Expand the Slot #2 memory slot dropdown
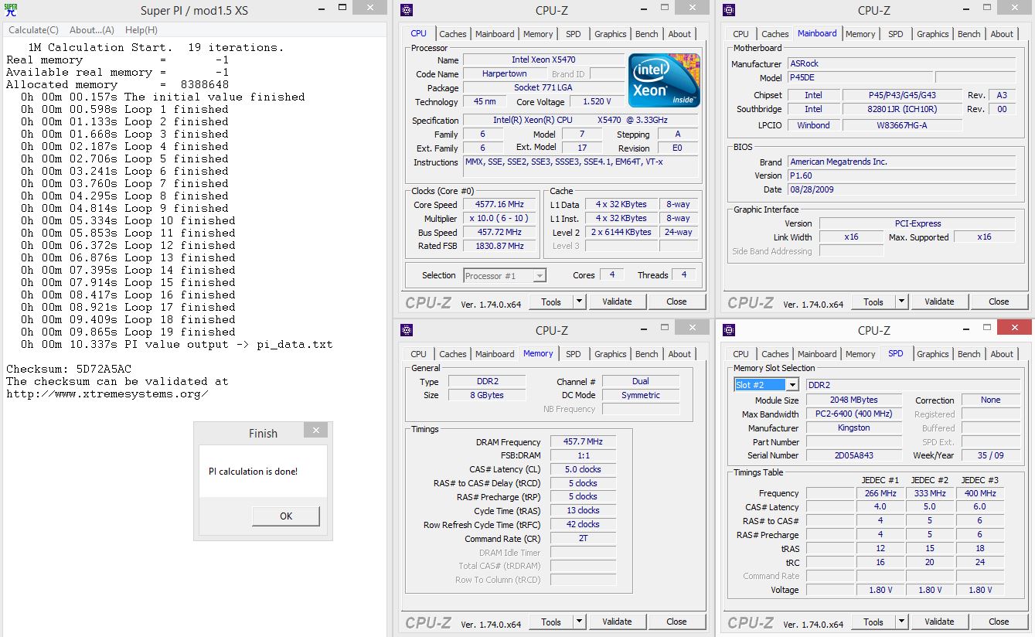 click(x=792, y=384)
